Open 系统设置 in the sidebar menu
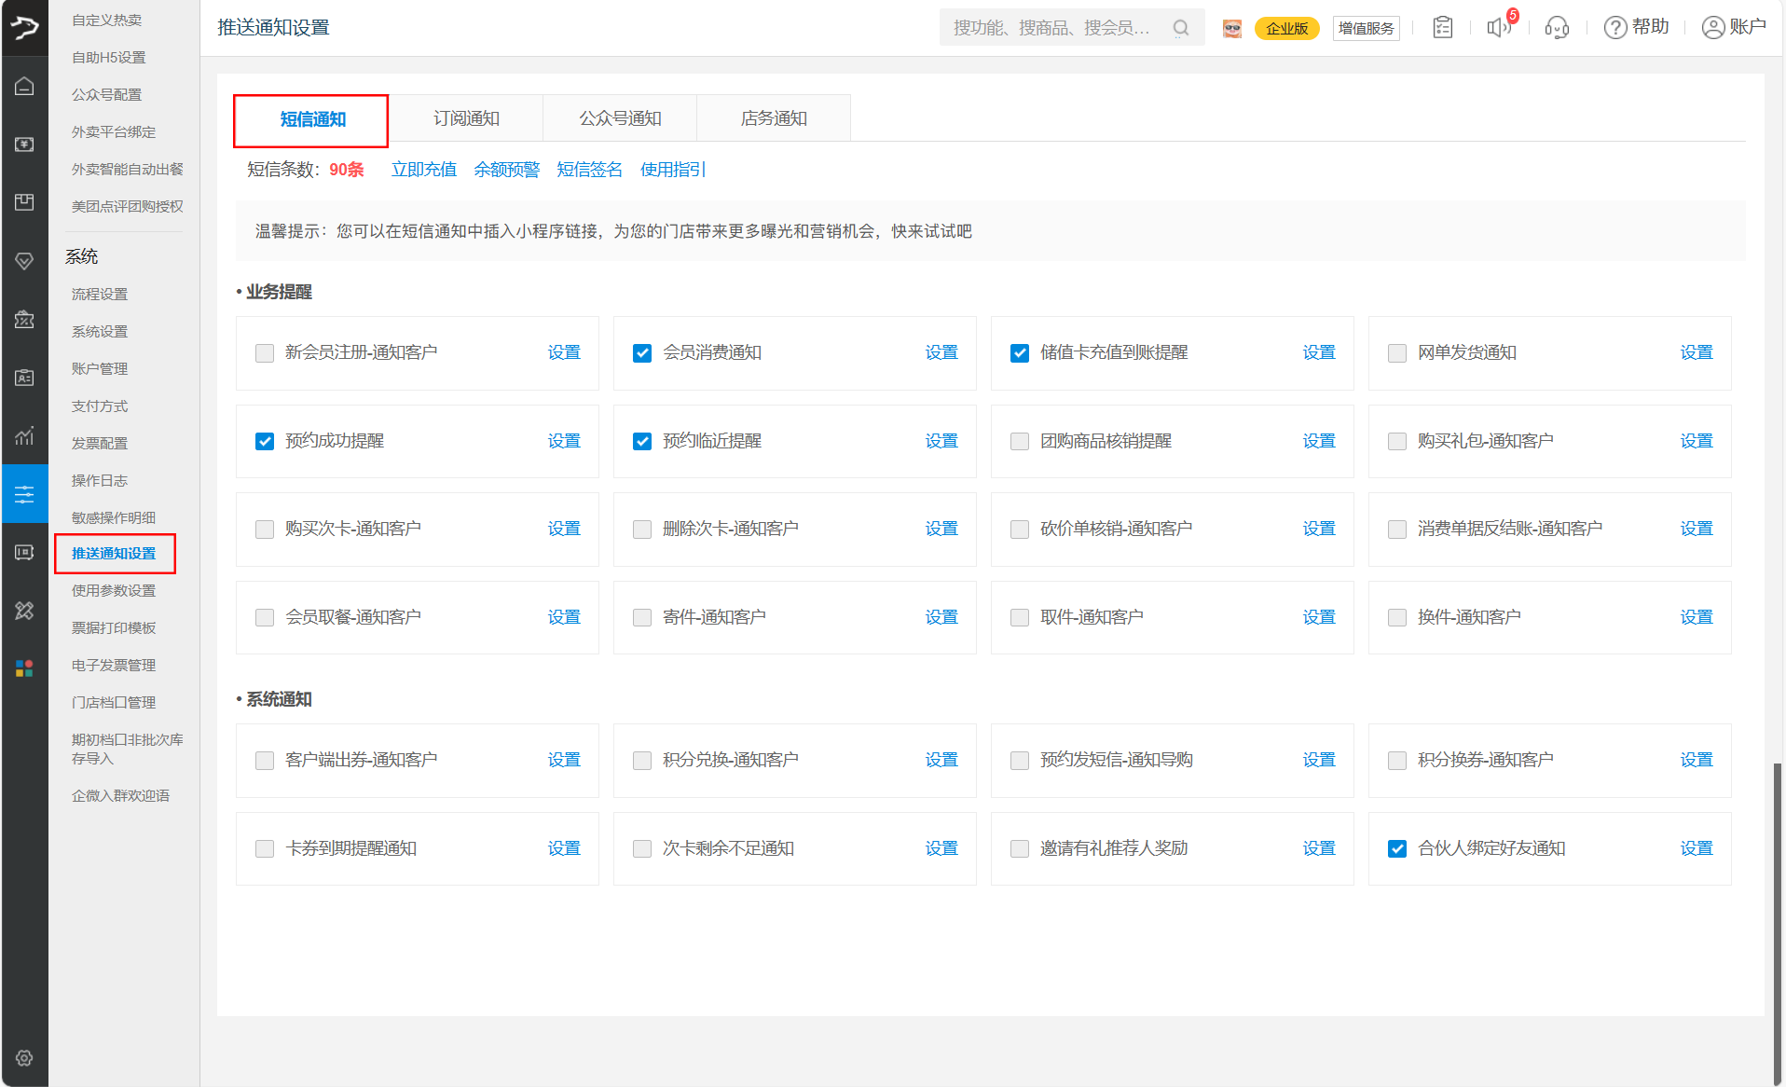Viewport: 1786px width, 1087px height. coord(100,332)
